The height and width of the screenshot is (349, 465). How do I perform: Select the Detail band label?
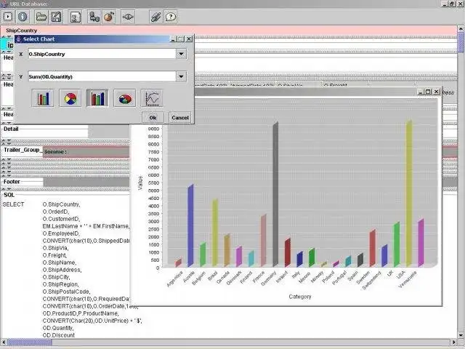[x=11, y=129]
